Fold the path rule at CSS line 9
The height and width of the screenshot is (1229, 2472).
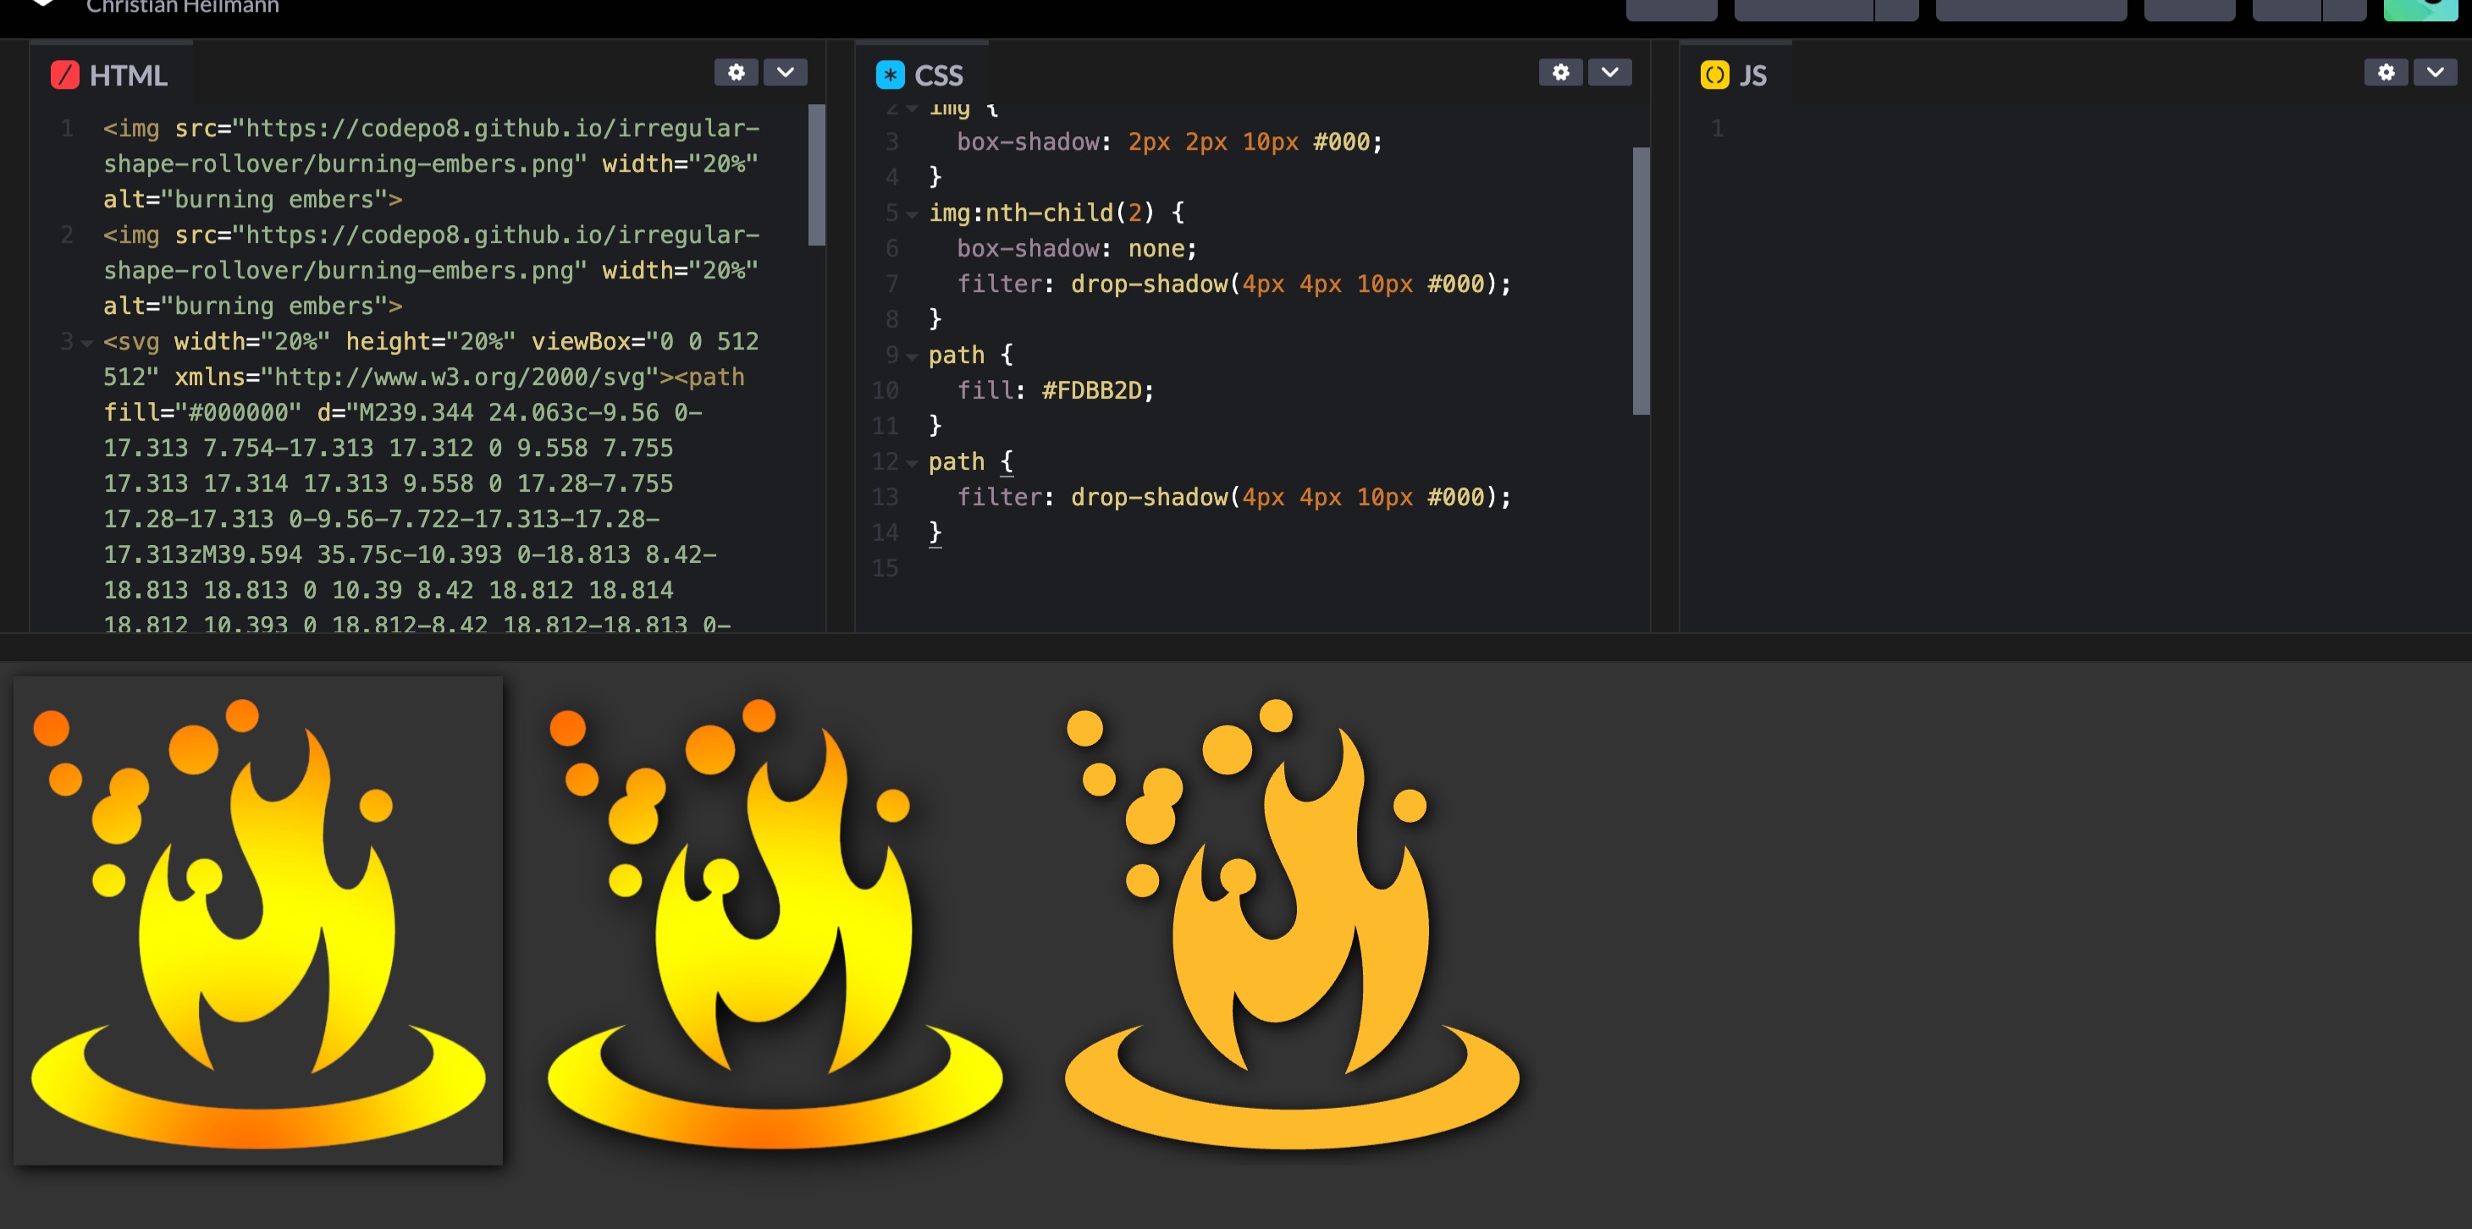pos(912,356)
